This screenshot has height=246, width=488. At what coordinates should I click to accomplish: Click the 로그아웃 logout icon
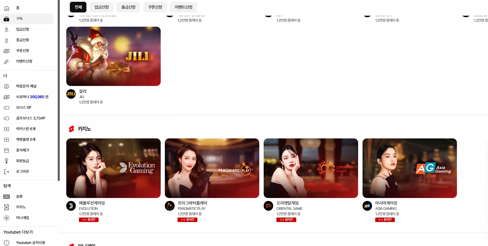click(x=7, y=172)
